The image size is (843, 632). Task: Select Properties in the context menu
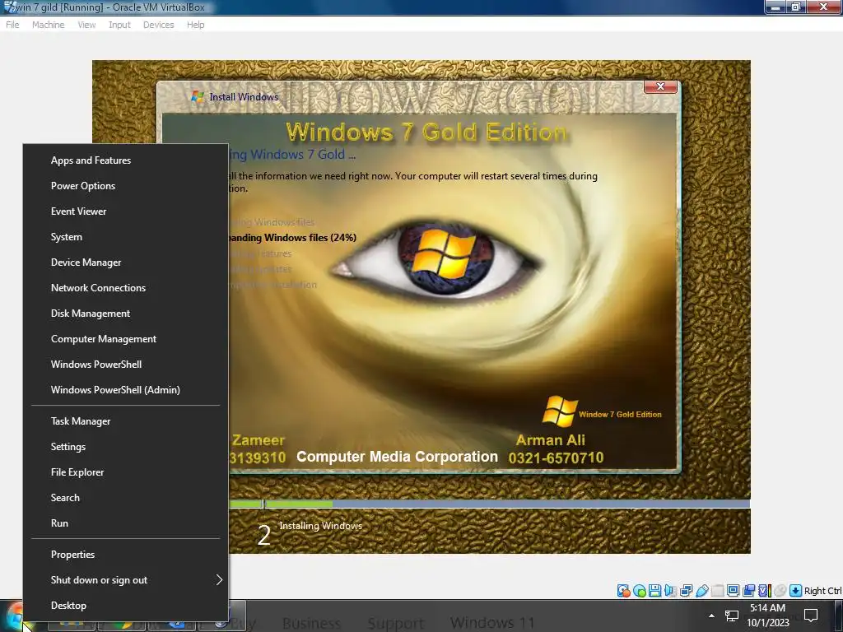point(126,555)
